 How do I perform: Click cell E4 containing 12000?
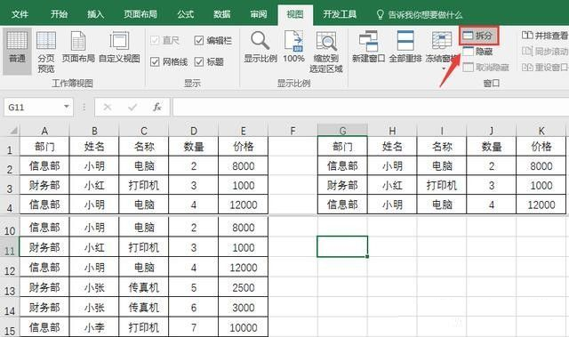click(243, 205)
